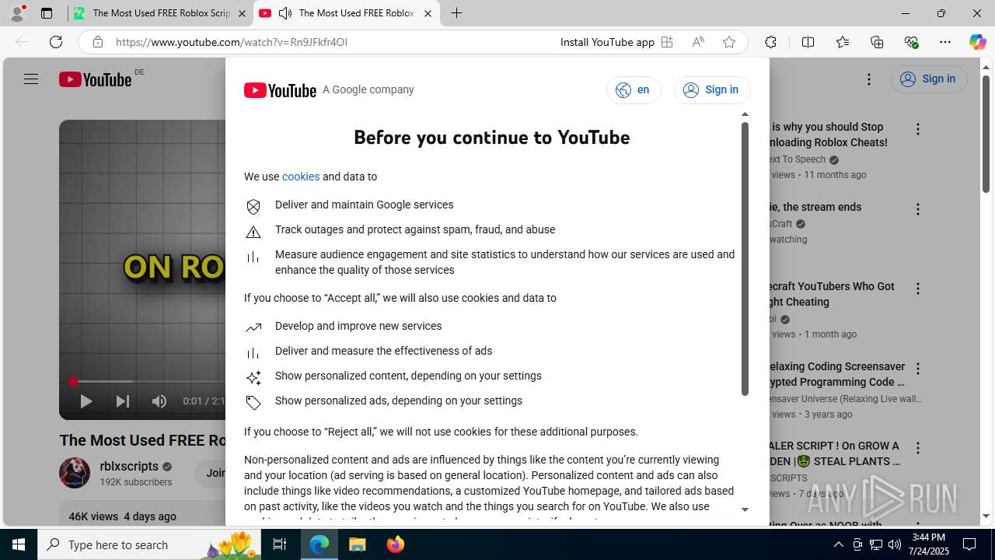The image size is (995, 560).
Task: Open YouTube settings three-dot menu in header
Action: click(869, 79)
